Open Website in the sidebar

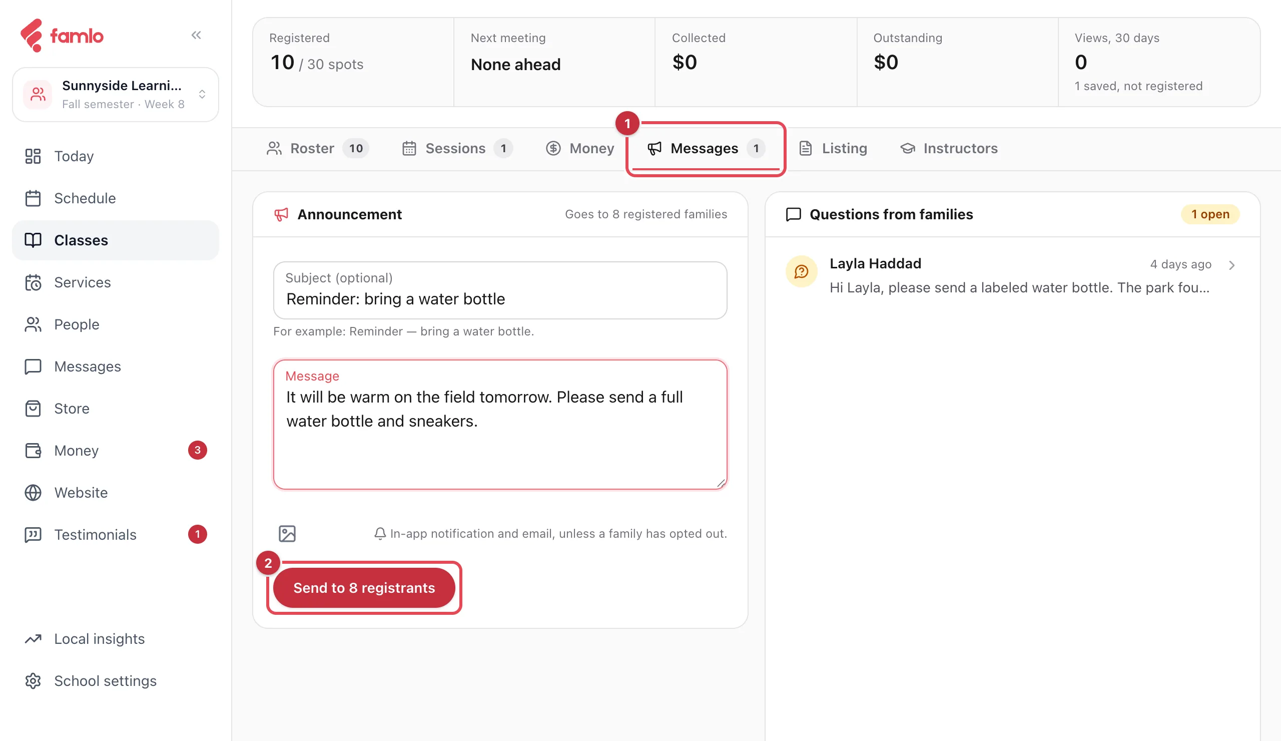click(116, 492)
